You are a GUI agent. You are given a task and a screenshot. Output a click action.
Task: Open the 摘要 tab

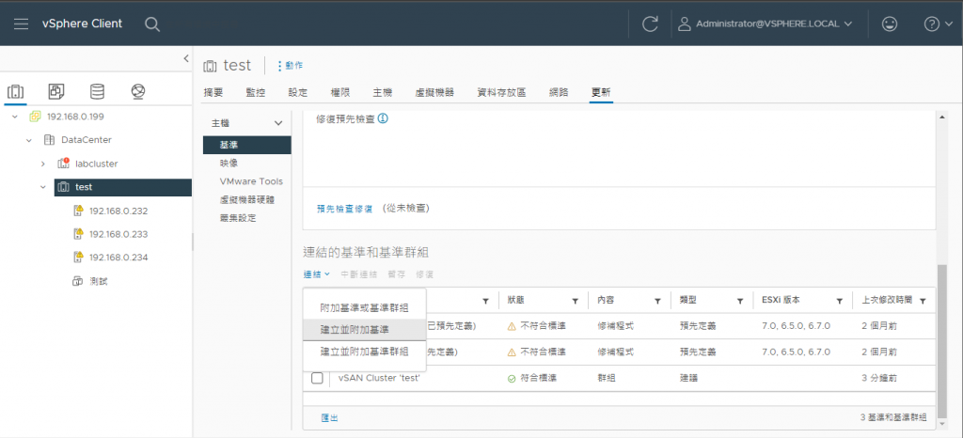point(213,93)
